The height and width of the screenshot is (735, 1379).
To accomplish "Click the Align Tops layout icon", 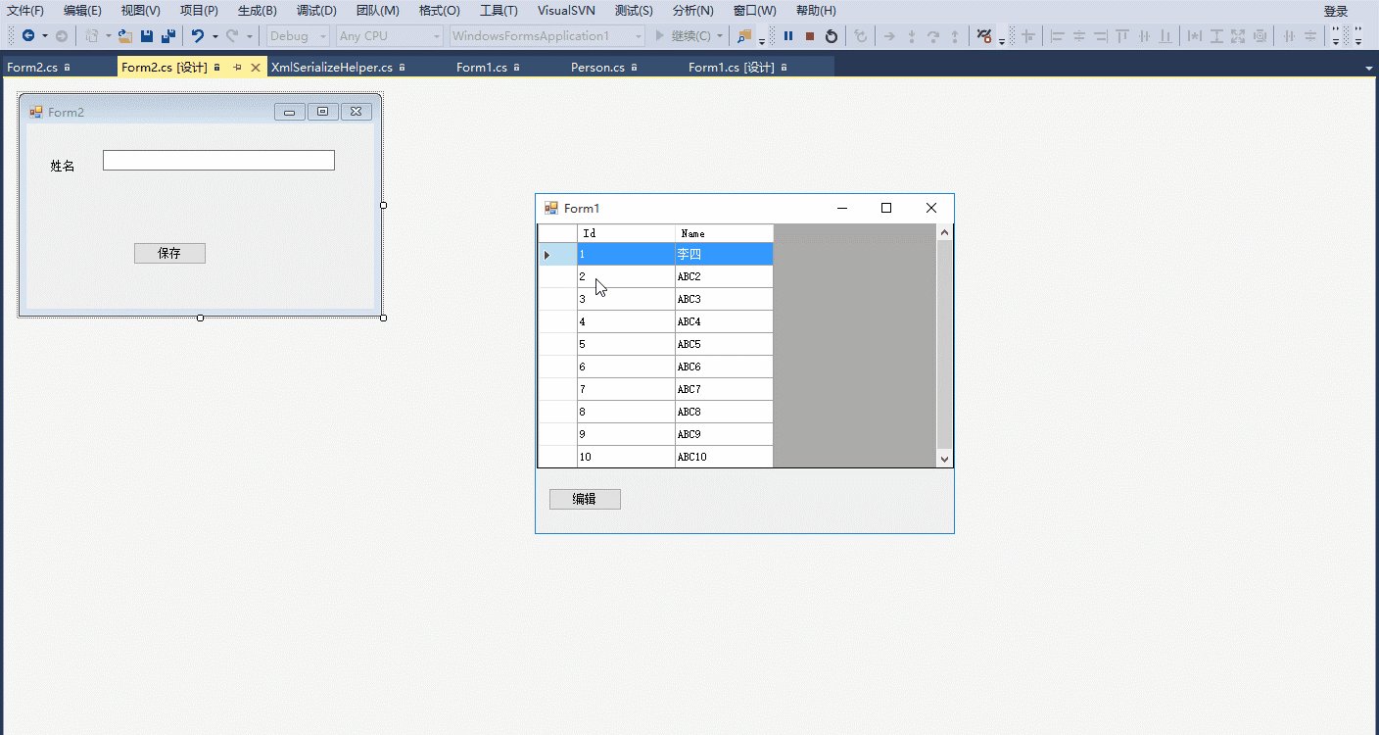I will click(x=1122, y=36).
